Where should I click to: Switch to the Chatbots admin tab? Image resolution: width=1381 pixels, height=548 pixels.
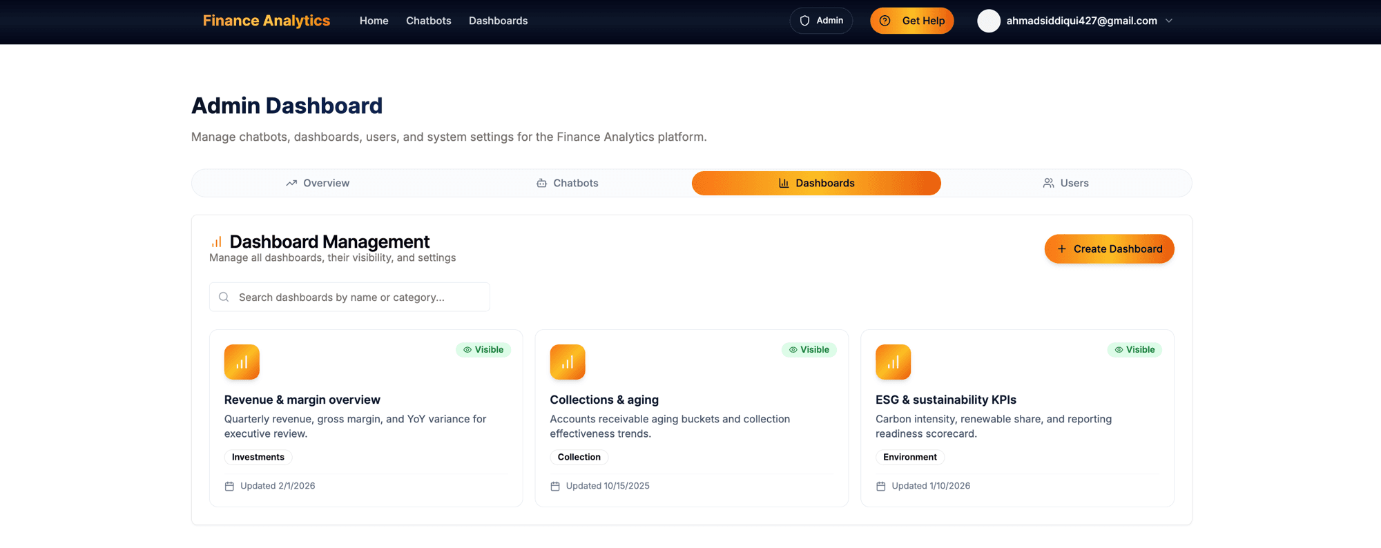point(567,183)
